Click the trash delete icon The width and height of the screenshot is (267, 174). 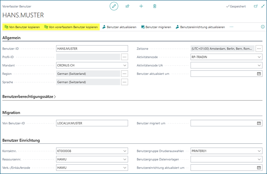[155, 6]
